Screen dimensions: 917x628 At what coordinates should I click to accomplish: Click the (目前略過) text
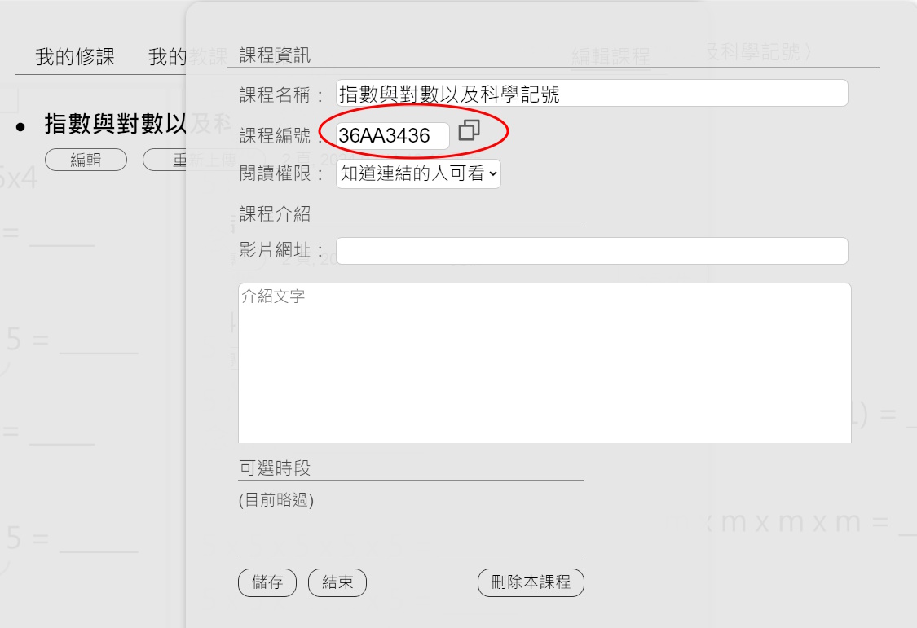(276, 500)
